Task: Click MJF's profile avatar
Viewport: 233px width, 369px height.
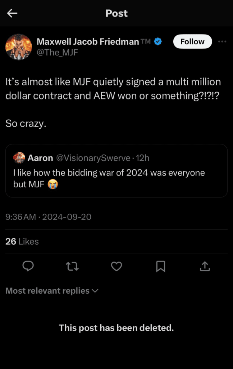Action: (x=19, y=47)
